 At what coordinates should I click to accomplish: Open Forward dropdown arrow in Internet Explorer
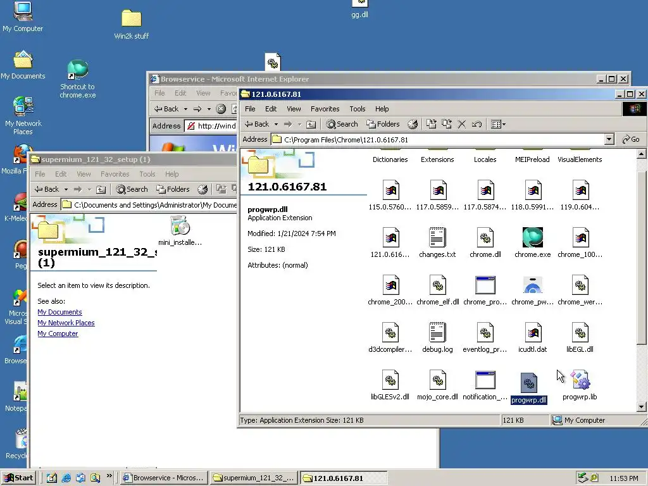click(x=209, y=109)
